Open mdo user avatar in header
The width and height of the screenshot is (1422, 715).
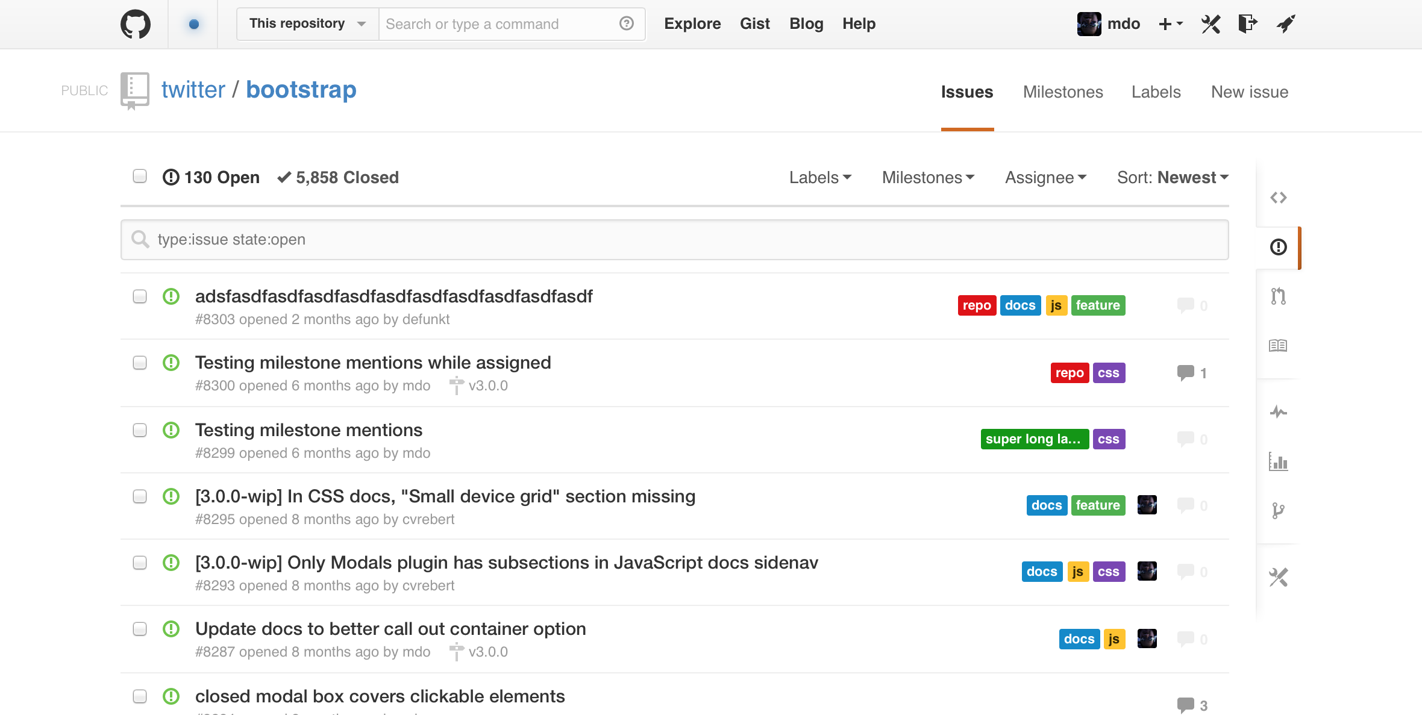(1089, 24)
